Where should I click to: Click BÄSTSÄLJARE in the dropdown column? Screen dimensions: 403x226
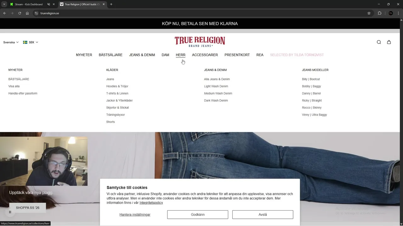(19, 79)
